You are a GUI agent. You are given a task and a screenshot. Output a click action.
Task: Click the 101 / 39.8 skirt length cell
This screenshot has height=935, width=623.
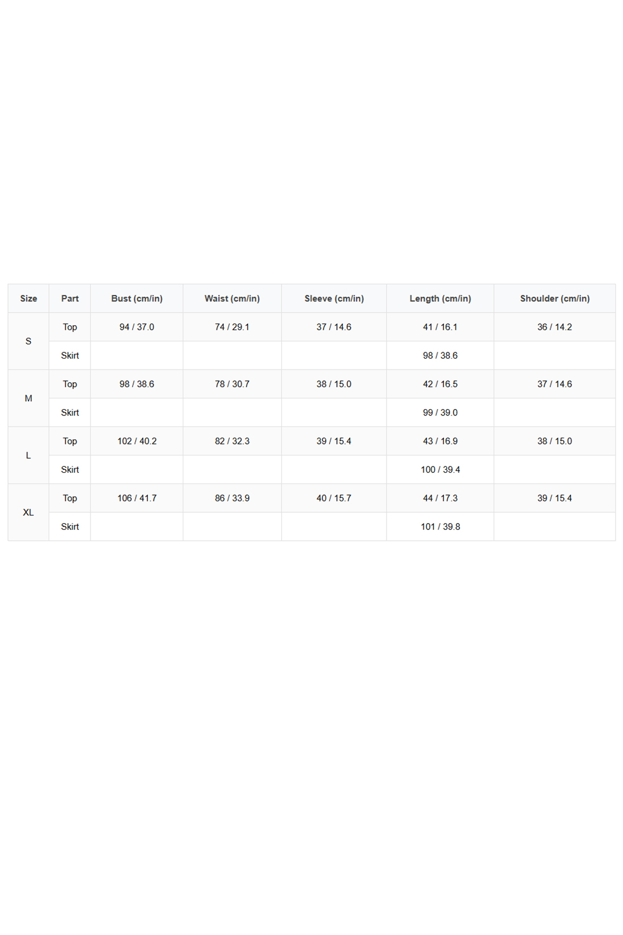click(440, 527)
